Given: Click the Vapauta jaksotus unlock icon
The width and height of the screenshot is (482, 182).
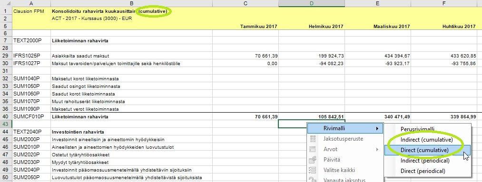Looking at the screenshot, I should [x=313, y=180].
